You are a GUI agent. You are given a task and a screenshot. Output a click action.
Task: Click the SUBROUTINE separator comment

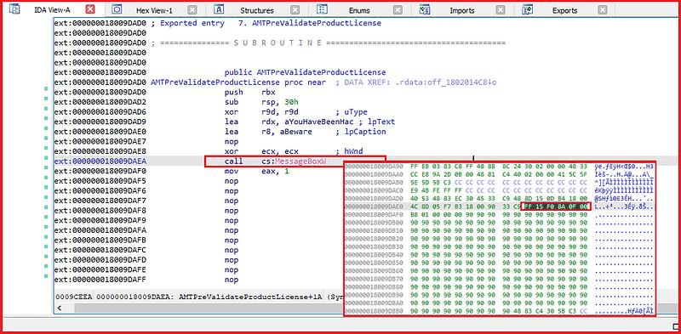click(328, 43)
